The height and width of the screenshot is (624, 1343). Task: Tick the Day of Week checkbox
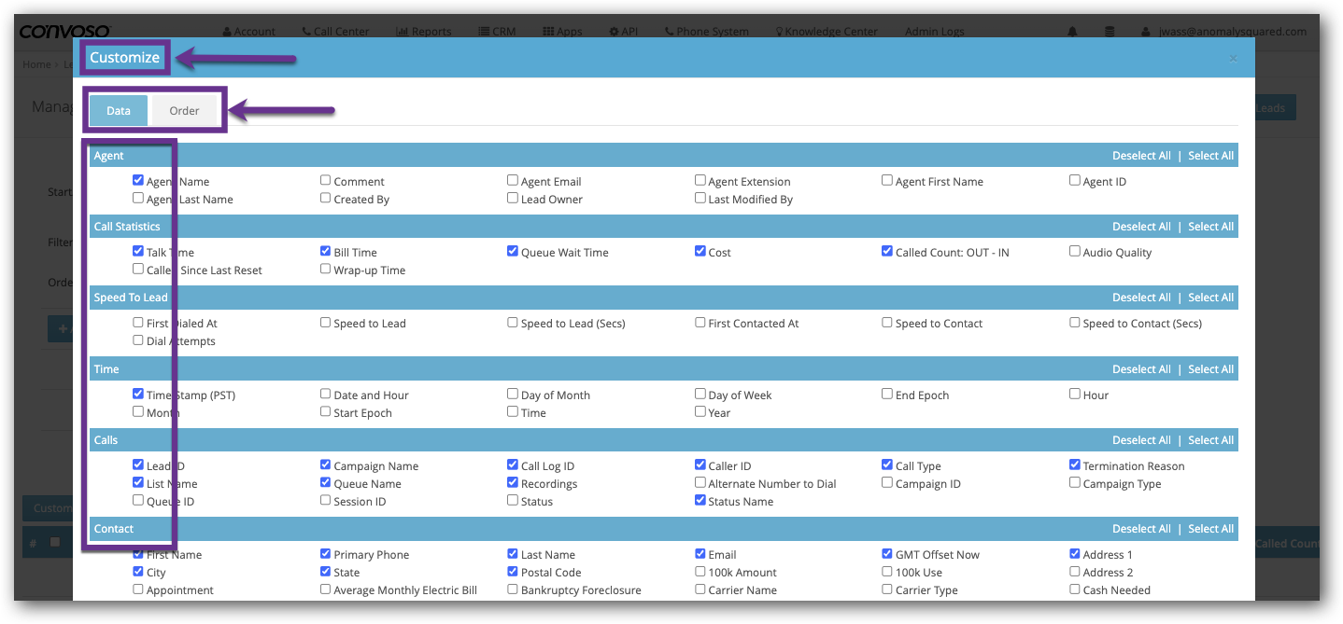(x=700, y=395)
